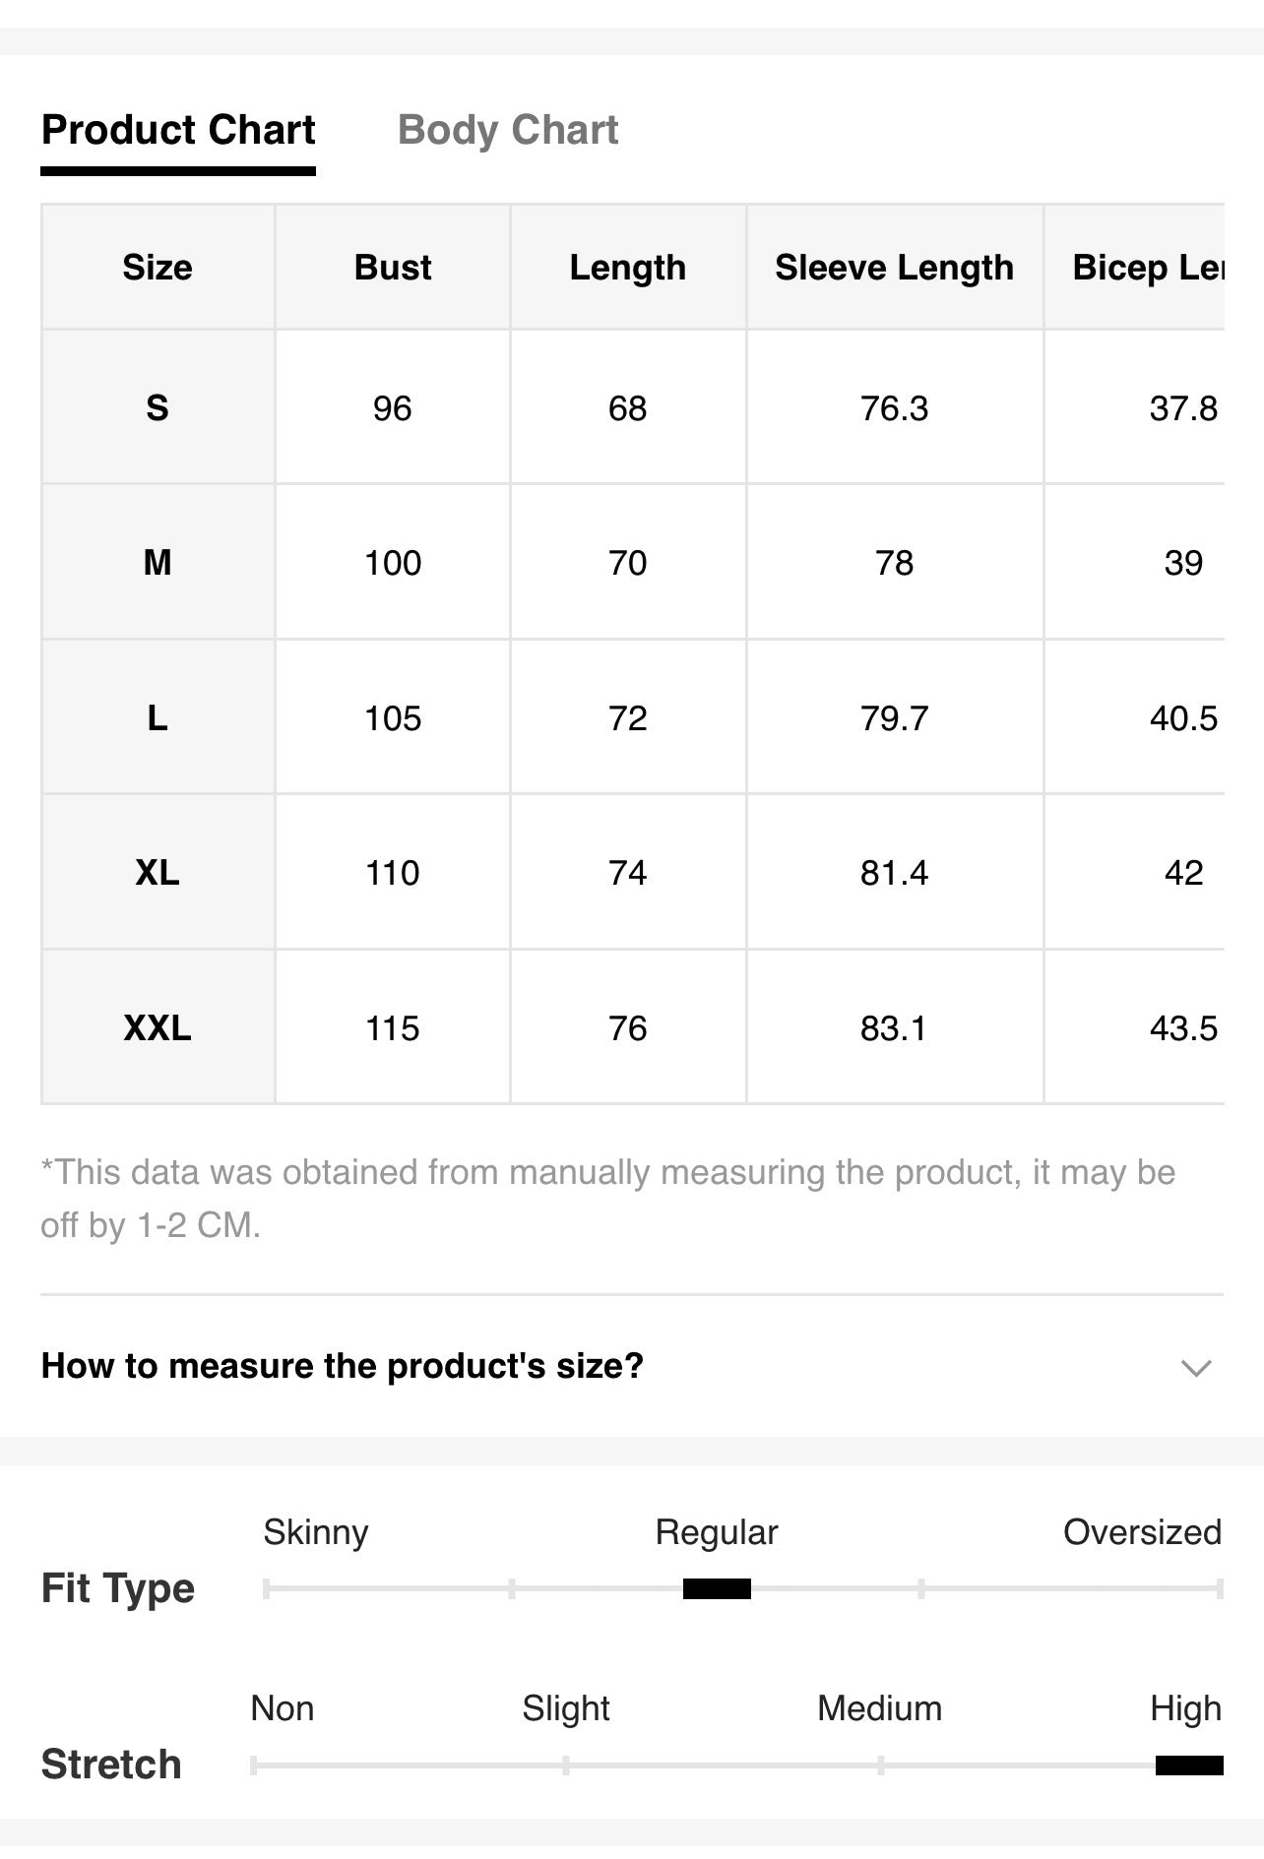Click the Length column header
Image resolution: width=1264 pixels, height=1859 pixels.
pyautogui.click(x=628, y=267)
